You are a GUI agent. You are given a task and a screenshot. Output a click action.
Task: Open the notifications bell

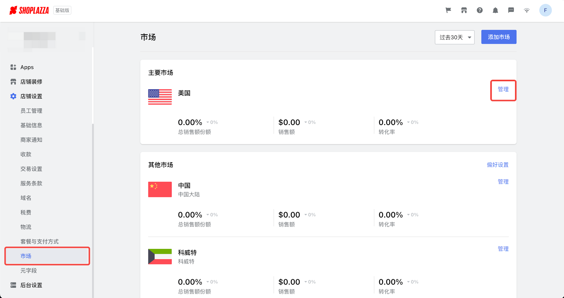(495, 10)
